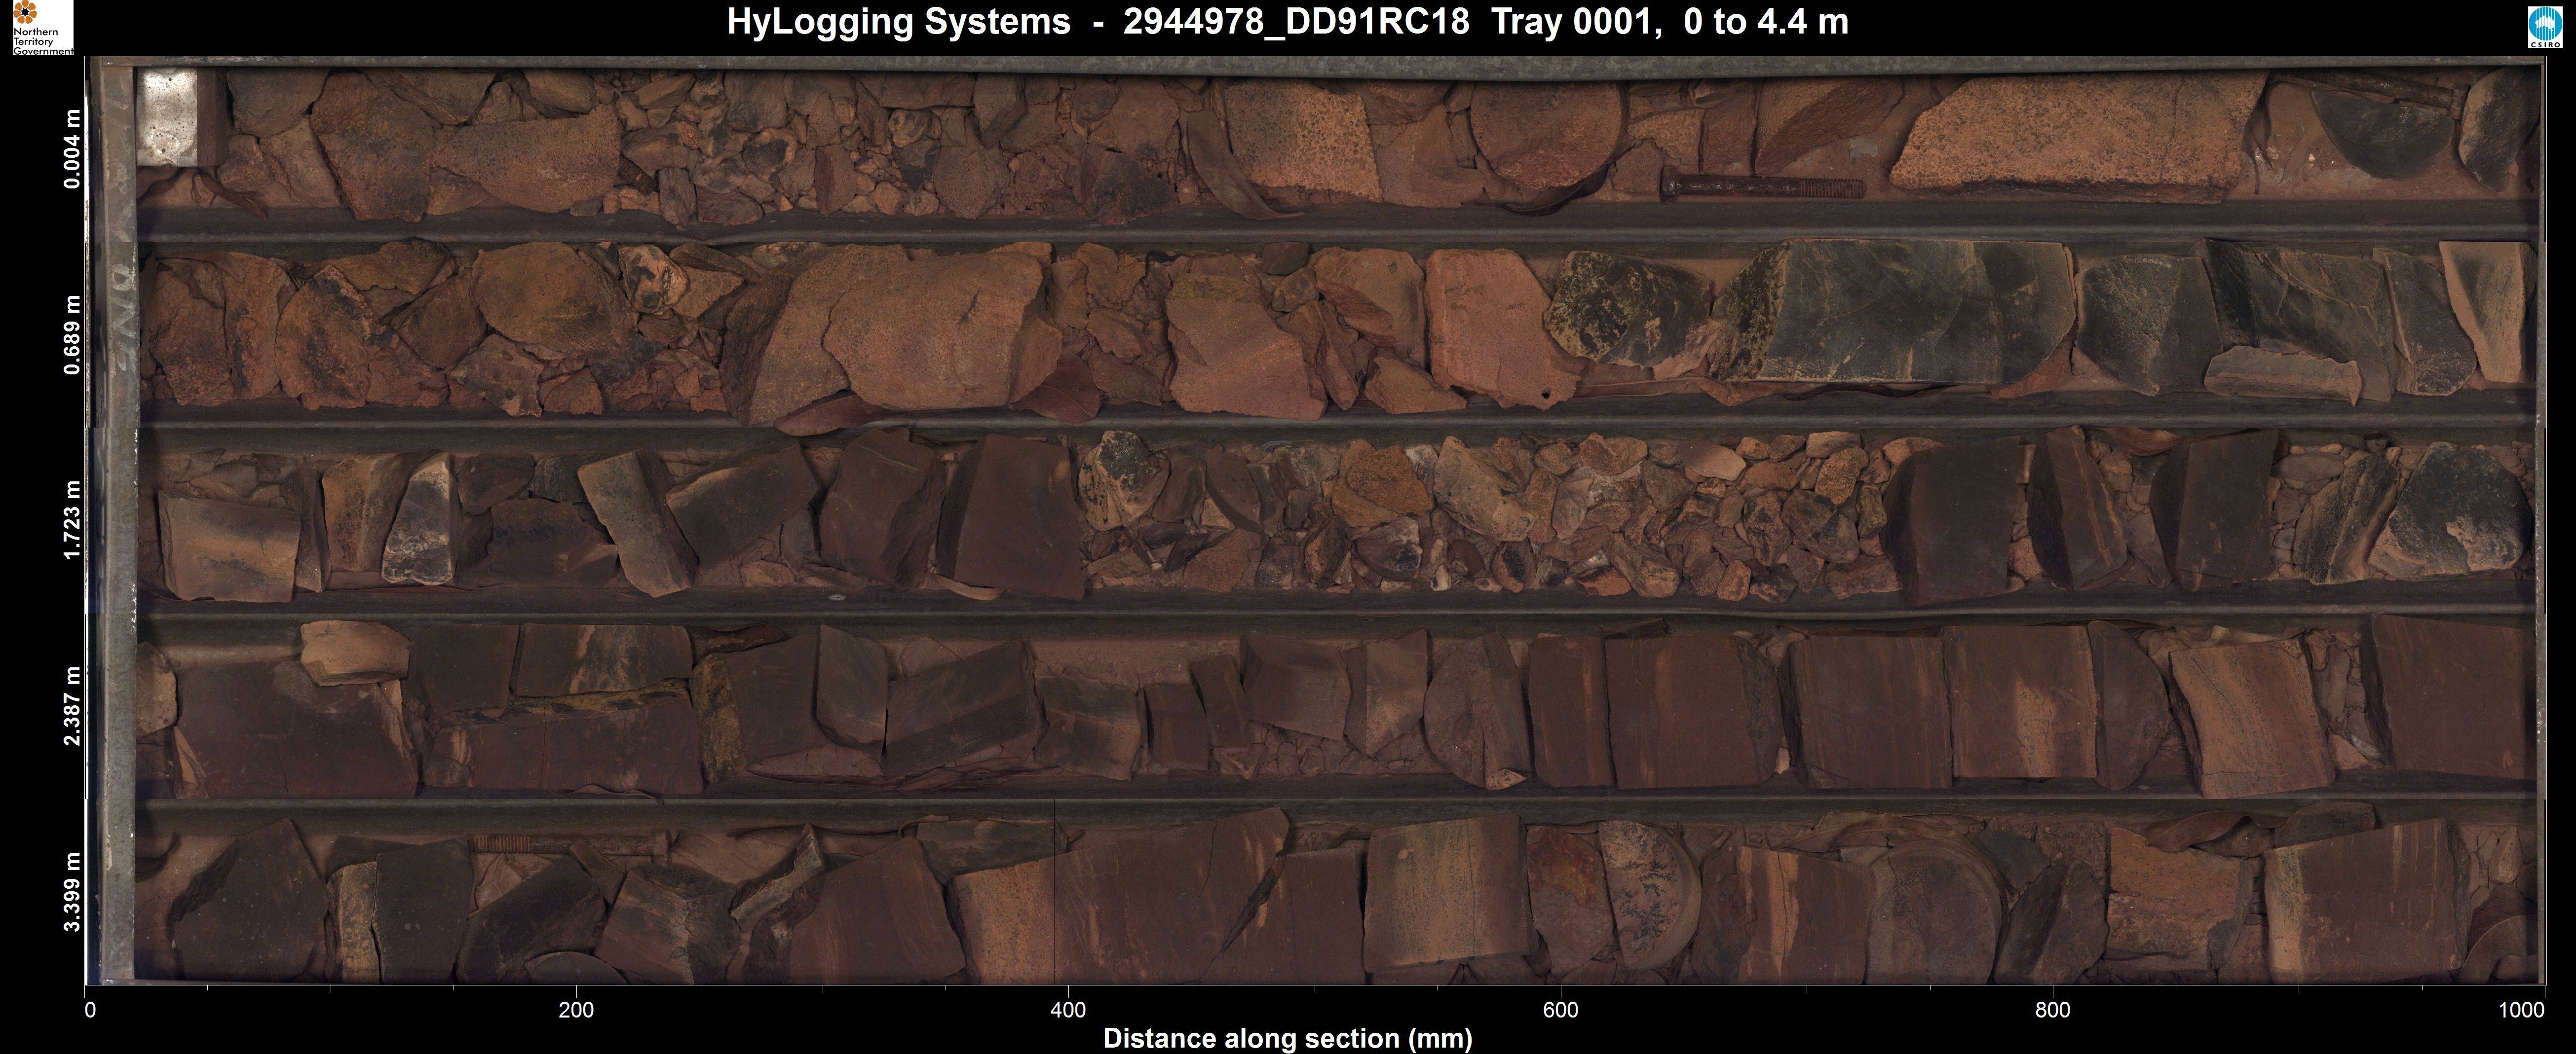This screenshot has width=2576, height=1054.
Task: Click the 200 mm axis tick label
Action: click(576, 1010)
